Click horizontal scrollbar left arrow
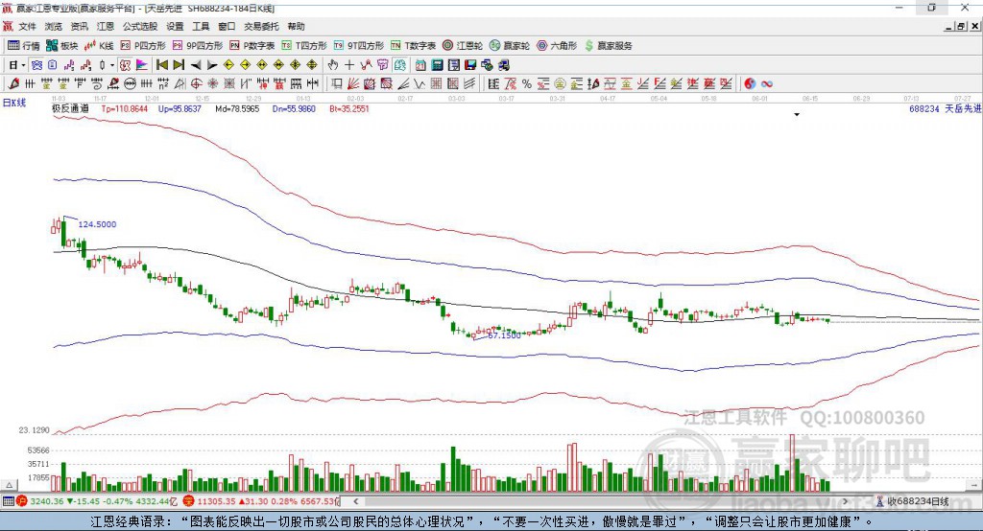Viewport: 983px width, 531px height. click(x=356, y=501)
